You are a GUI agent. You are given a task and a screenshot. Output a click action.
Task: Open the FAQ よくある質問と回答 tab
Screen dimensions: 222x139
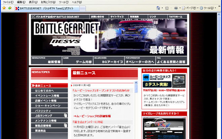tap(171, 60)
